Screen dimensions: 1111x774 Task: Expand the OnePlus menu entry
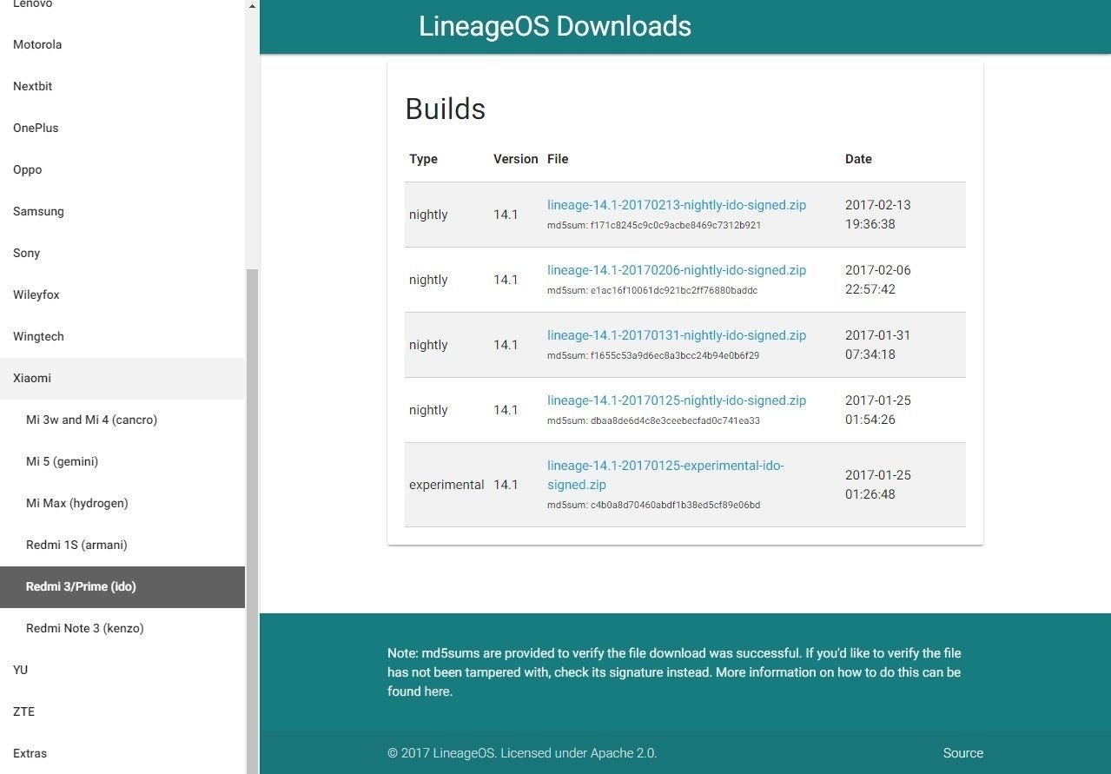[36, 128]
